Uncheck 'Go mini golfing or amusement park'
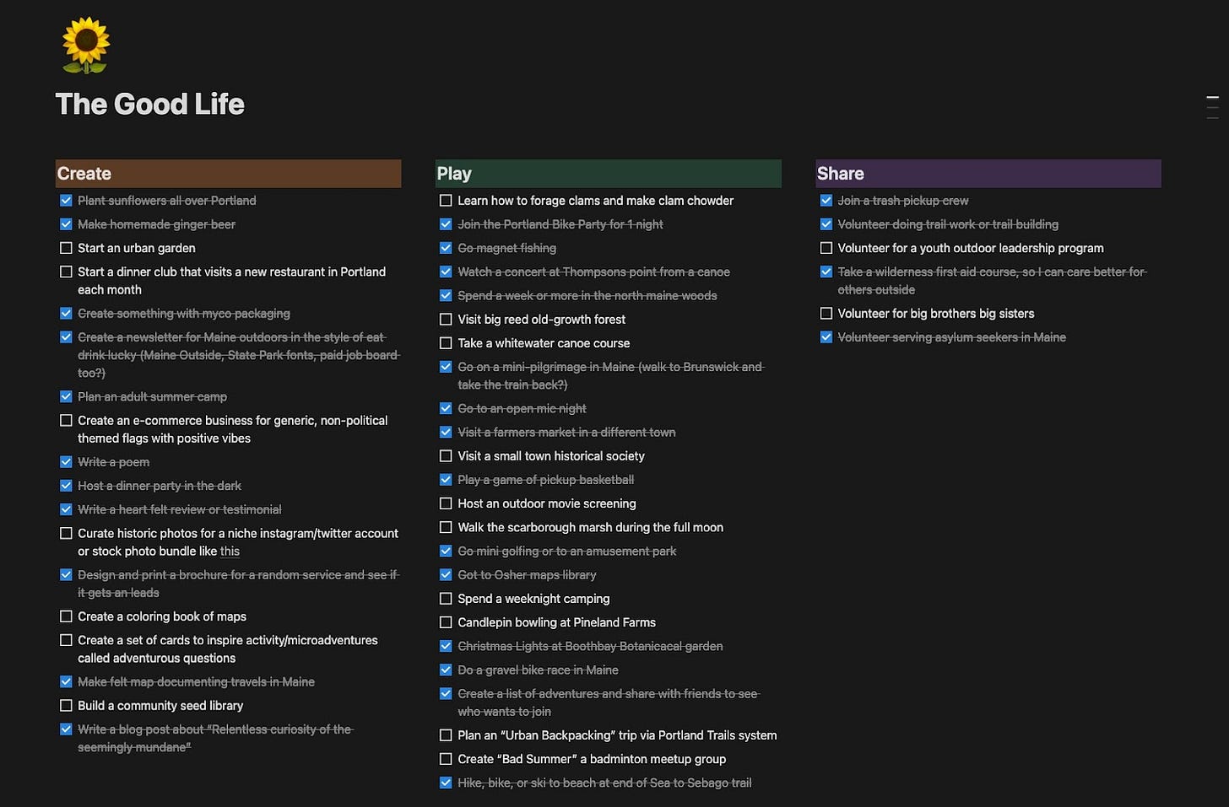 (x=446, y=551)
